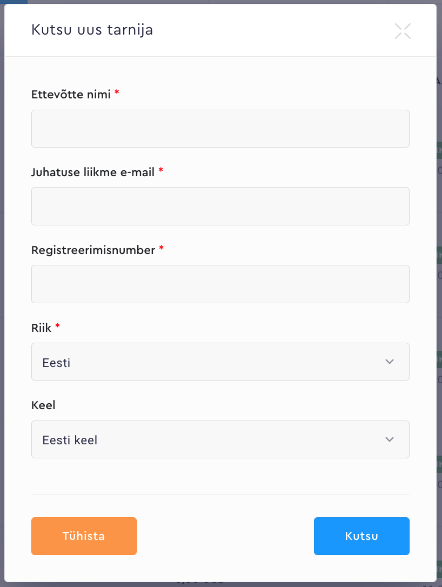Click the Ettevõtte nimi input field
The height and width of the screenshot is (587, 442).
pos(220,129)
